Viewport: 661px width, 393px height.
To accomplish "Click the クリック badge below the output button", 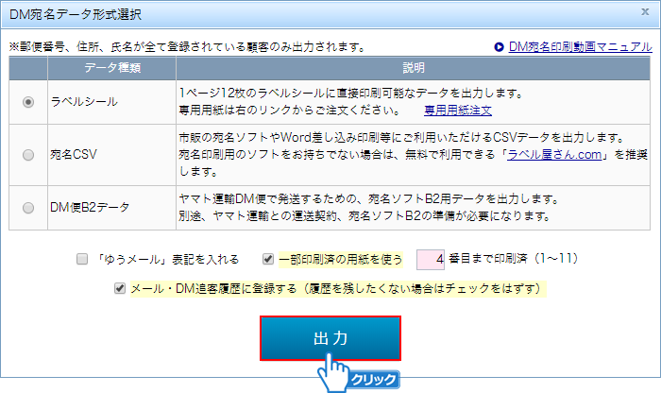I will click(x=373, y=380).
